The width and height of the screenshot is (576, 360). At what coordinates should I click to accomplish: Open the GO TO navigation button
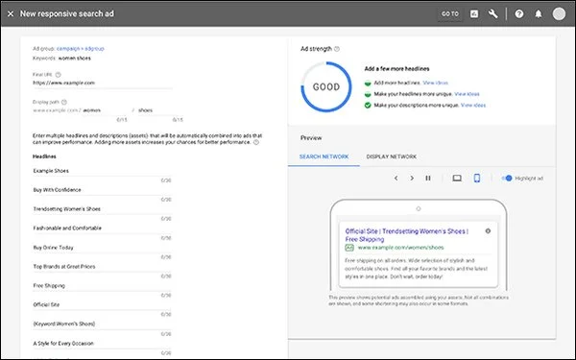coord(450,14)
